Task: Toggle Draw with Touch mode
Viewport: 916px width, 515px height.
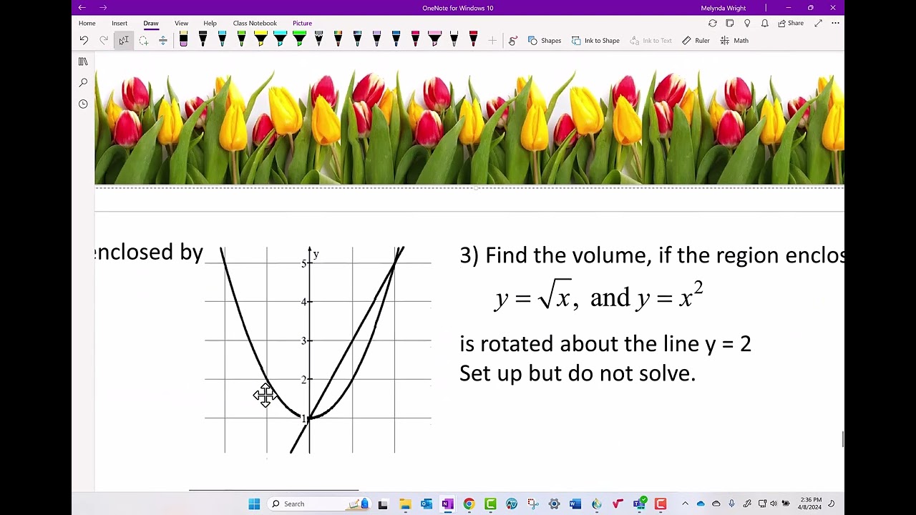Action: [x=512, y=41]
